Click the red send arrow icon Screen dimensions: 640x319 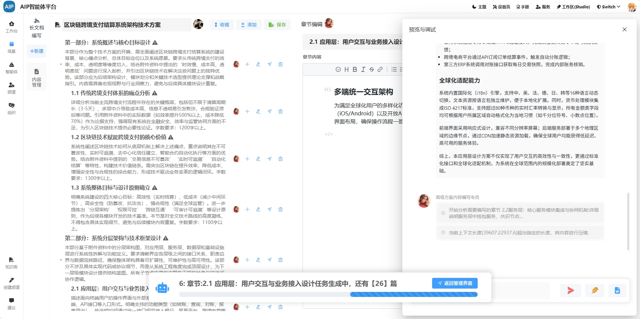coord(570,290)
